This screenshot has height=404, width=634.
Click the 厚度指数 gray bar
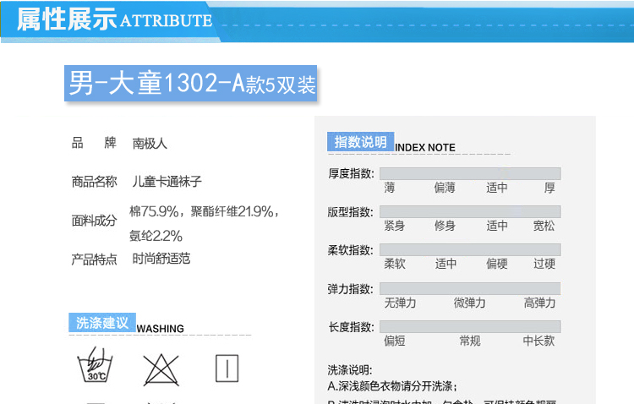(x=470, y=173)
